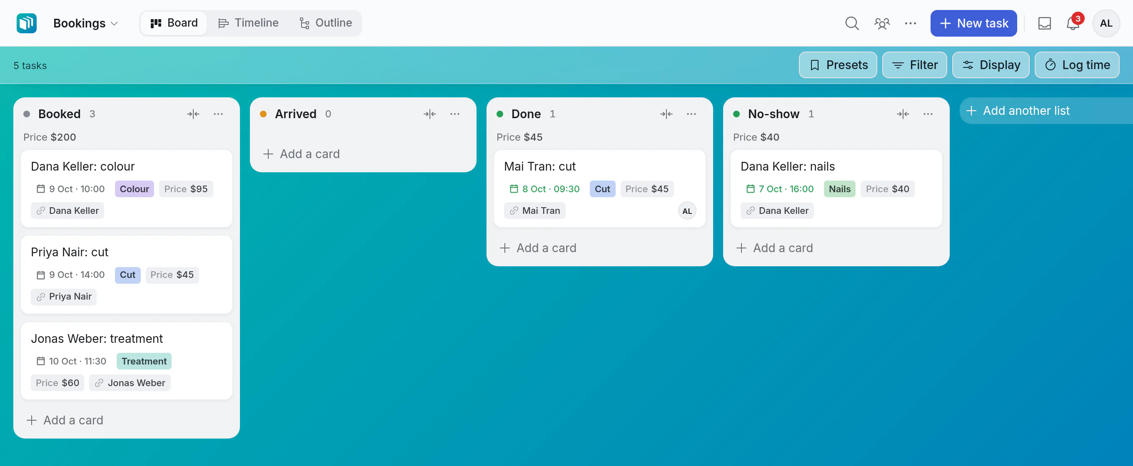
Task: Click the Log time button
Action: 1077,65
